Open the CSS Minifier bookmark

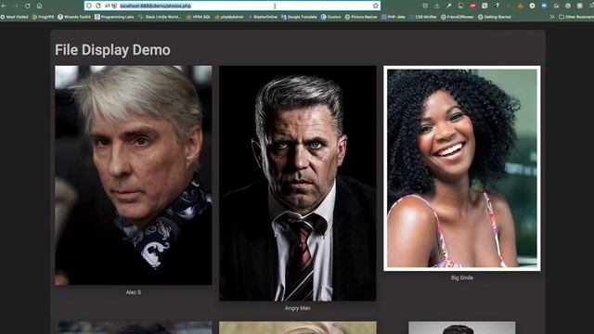(x=423, y=17)
